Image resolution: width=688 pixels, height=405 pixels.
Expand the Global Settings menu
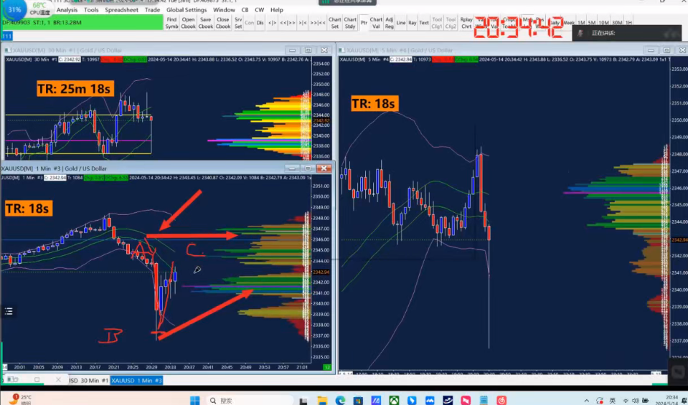point(187,10)
